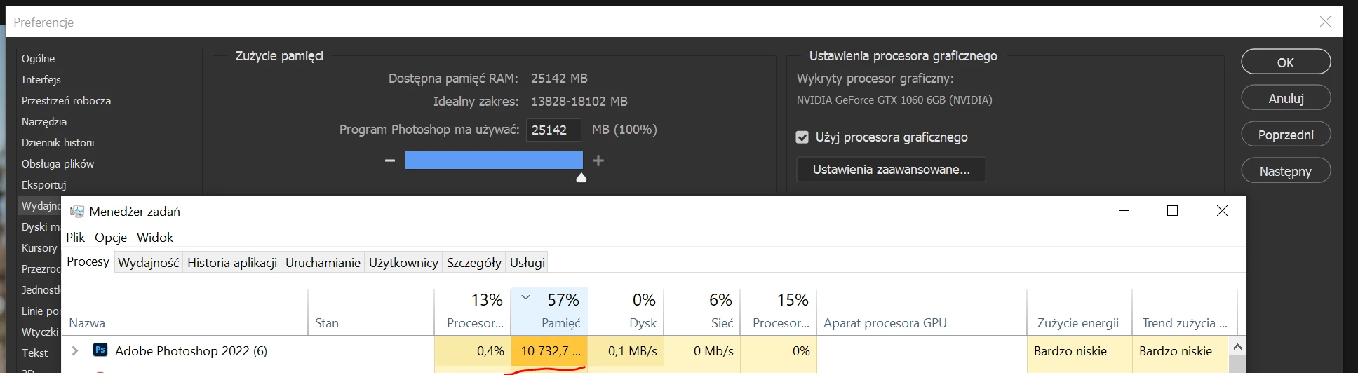The width and height of the screenshot is (1358, 375).
Task: Click the scroll up arrow in the process list
Action: (1237, 347)
